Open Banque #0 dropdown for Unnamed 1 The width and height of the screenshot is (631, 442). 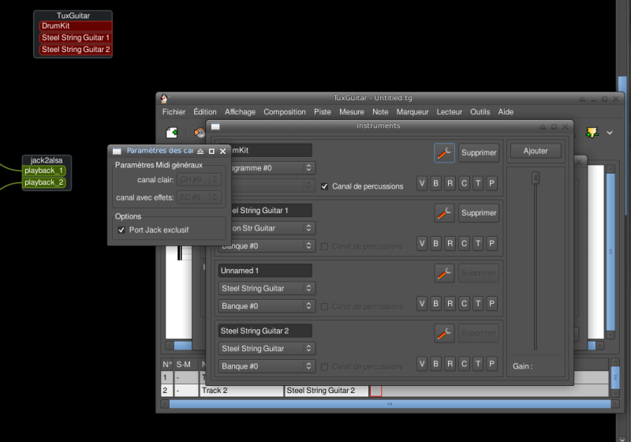(267, 306)
